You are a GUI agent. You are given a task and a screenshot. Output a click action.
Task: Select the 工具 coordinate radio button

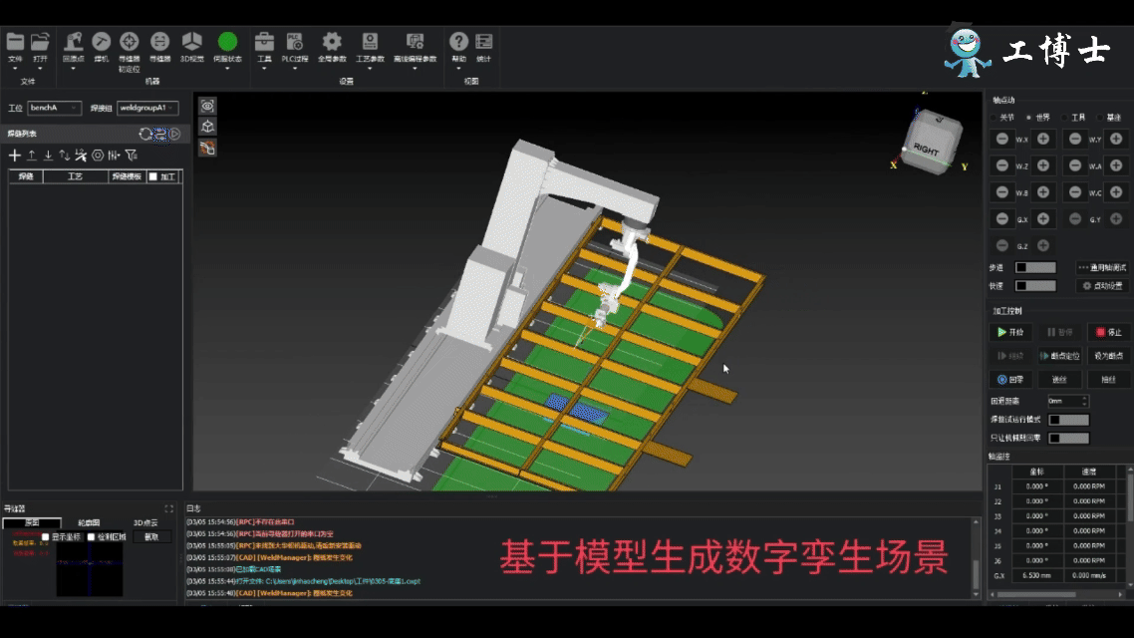[x=1064, y=118]
